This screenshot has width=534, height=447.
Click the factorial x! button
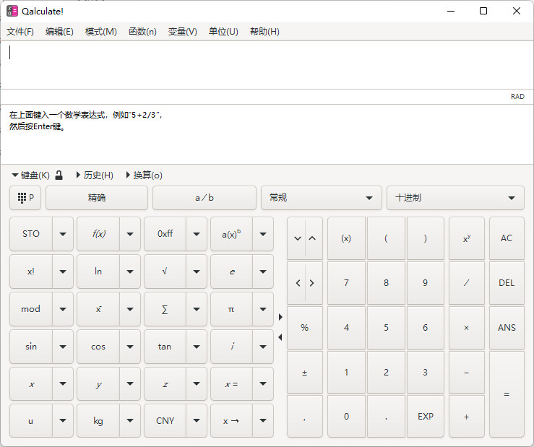tap(31, 272)
